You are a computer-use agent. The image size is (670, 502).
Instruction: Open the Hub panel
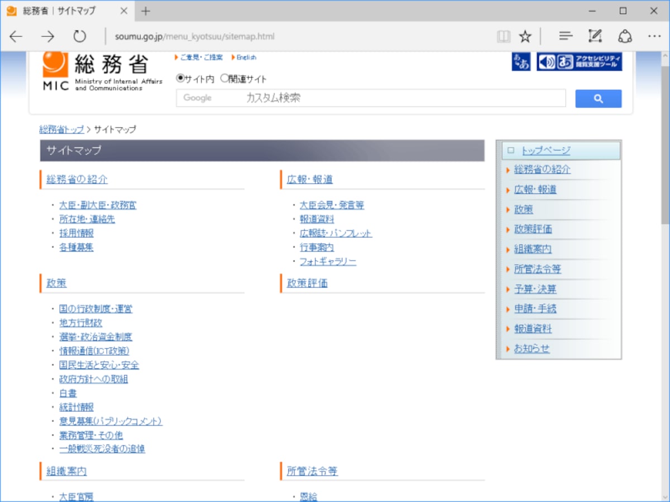[566, 37]
